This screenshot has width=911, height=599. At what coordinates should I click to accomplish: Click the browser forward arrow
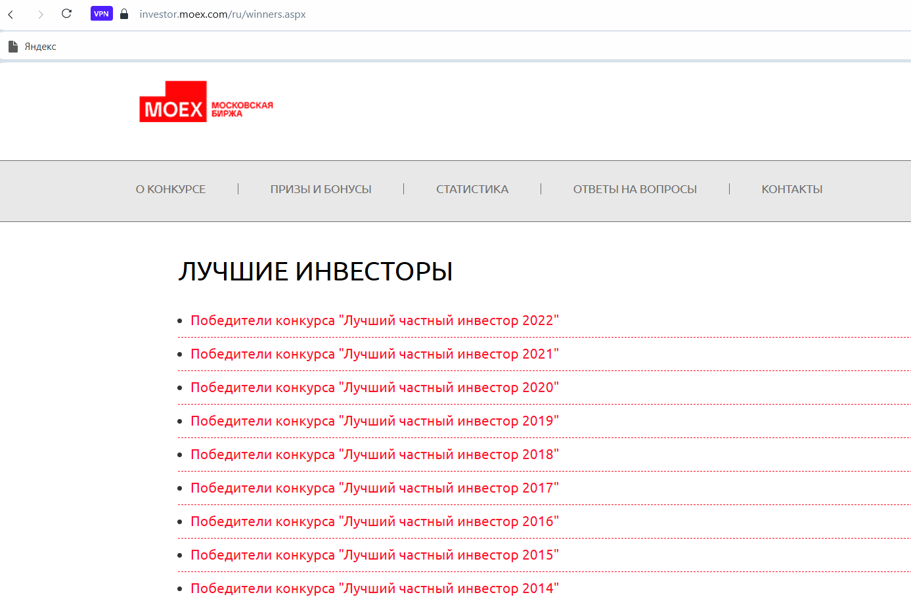40,14
